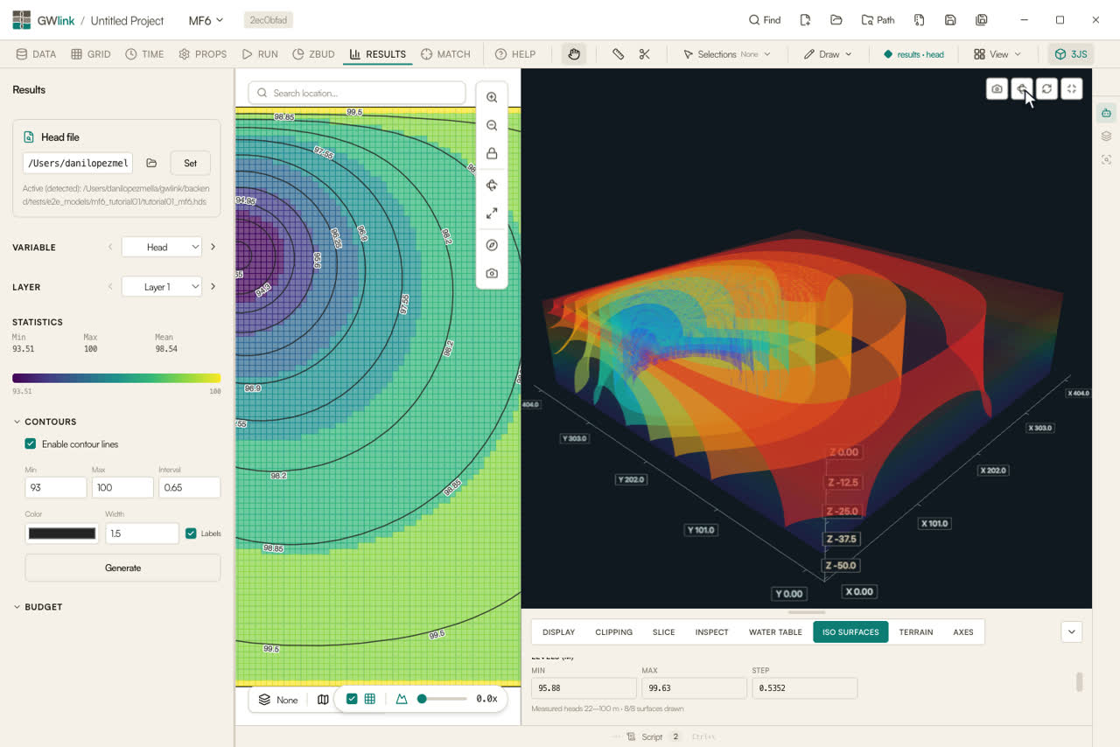Toggle the checked overlay box in map bar
The width and height of the screenshot is (1120, 747).
(x=352, y=699)
